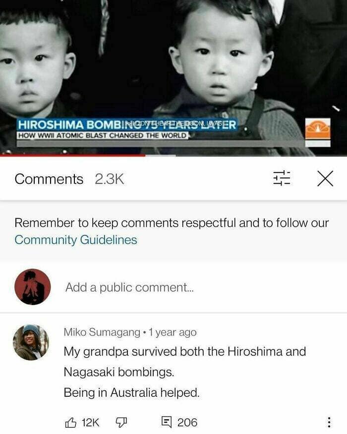The width and height of the screenshot is (347, 434).
Task: Open the comment sort filter icon
Action: coord(282,178)
